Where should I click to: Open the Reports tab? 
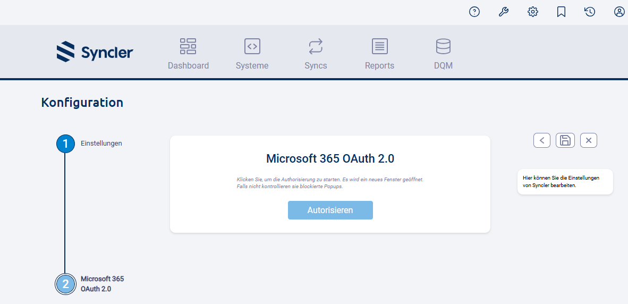[x=379, y=54]
